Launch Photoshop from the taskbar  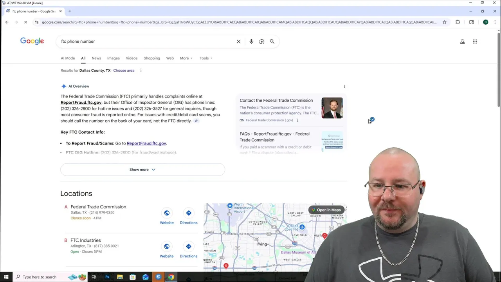point(107,277)
